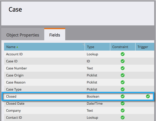The width and height of the screenshot is (156, 121).
Task: Select the Account ID field name
Action: [14, 54]
